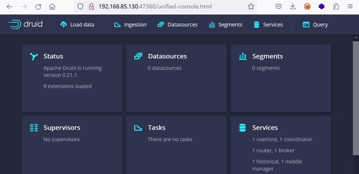
Task: Go back with the browser back arrow
Action: (x=9, y=7)
